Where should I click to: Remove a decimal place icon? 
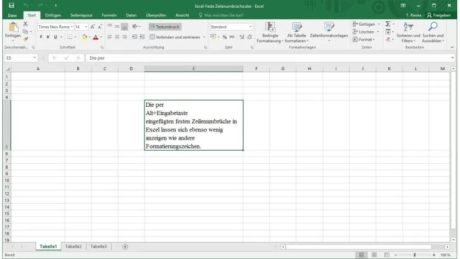pos(249,37)
